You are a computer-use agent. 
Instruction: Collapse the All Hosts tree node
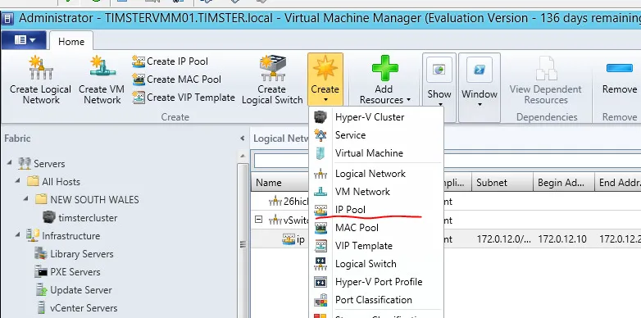click(x=18, y=181)
